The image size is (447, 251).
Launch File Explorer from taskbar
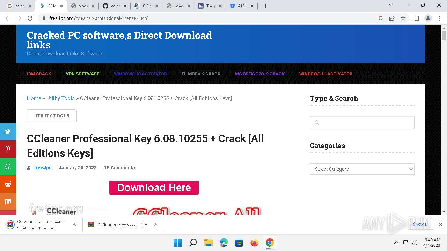(208, 243)
